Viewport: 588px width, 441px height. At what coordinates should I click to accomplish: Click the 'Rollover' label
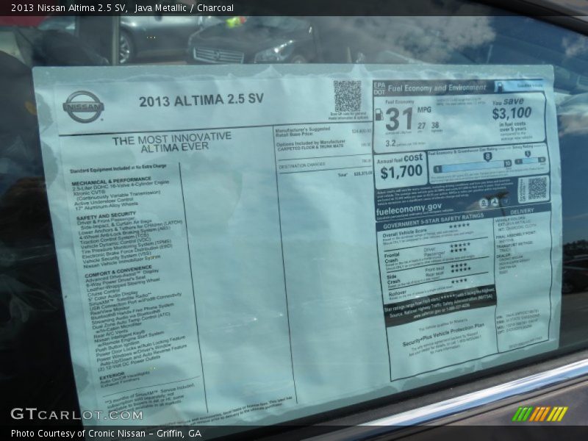[x=398, y=293]
